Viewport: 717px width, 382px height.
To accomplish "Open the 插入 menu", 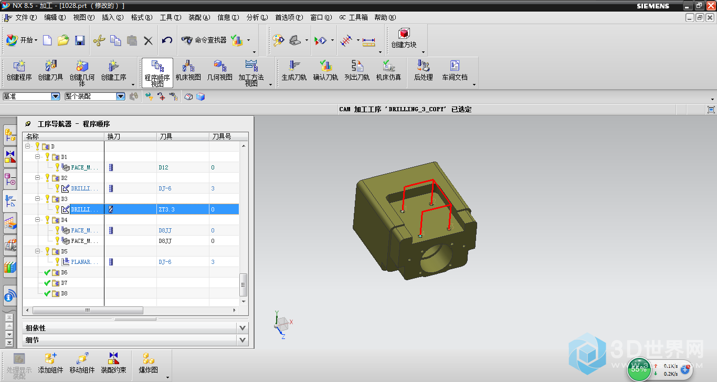I will click(x=113, y=17).
